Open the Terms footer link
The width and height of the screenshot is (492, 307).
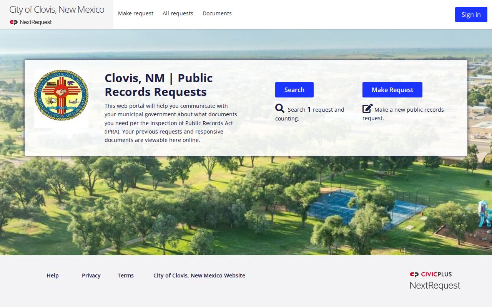click(x=126, y=276)
